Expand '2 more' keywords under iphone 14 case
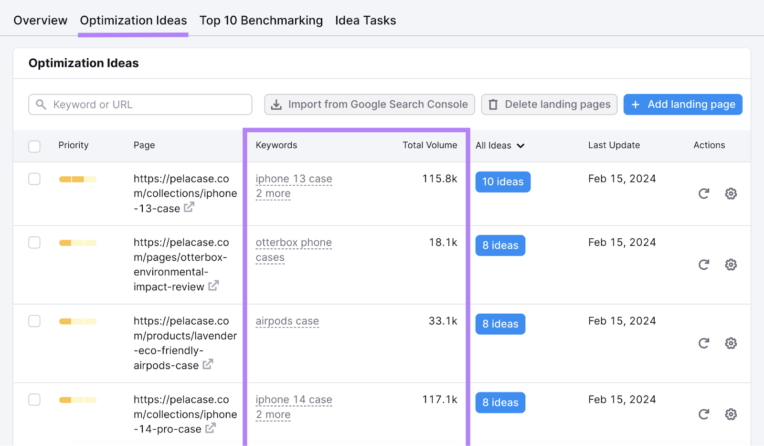The width and height of the screenshot is (764, 446). [x=273, y=415]
